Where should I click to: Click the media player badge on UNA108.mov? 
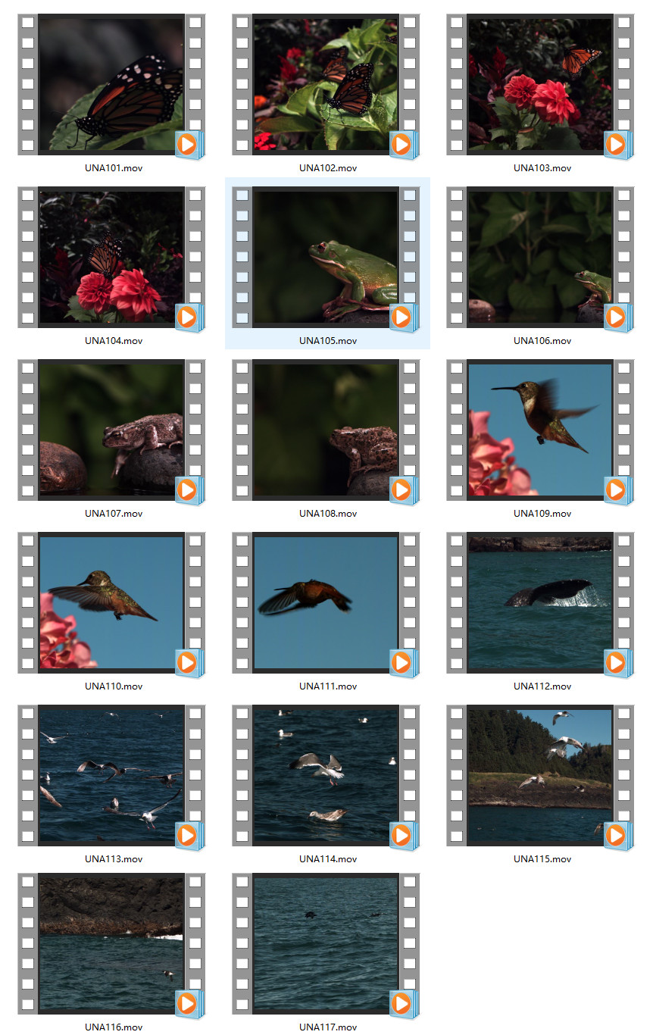pyautogui.click(x=404, y=490)
